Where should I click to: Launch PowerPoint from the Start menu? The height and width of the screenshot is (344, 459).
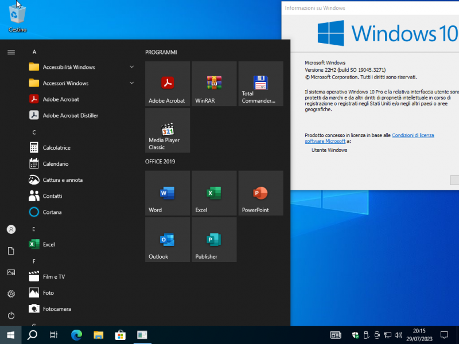click(x=260, y=193)
